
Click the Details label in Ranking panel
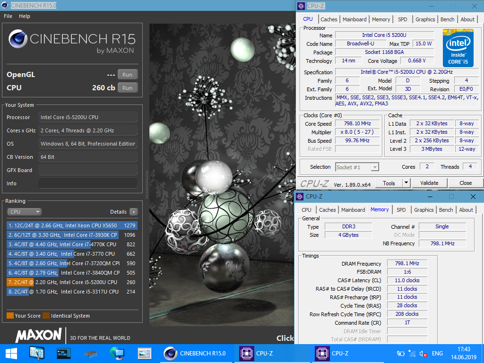(x=118, y=212)
